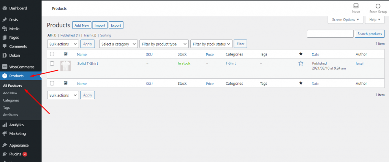The width and height of the screenshot is (389, 162).
Task: Open Attributes in Products submenu
Action: coord(10,115)
